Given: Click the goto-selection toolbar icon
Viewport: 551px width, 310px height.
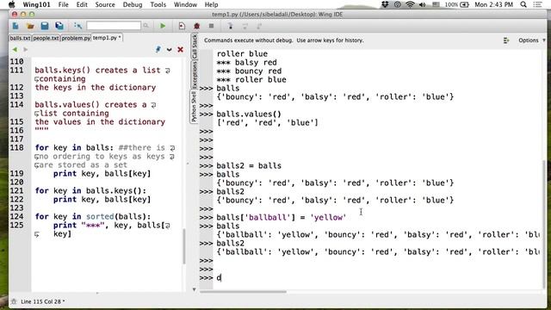Looking at the screenshot, I should pyautogui.click(x=77, y=26).
